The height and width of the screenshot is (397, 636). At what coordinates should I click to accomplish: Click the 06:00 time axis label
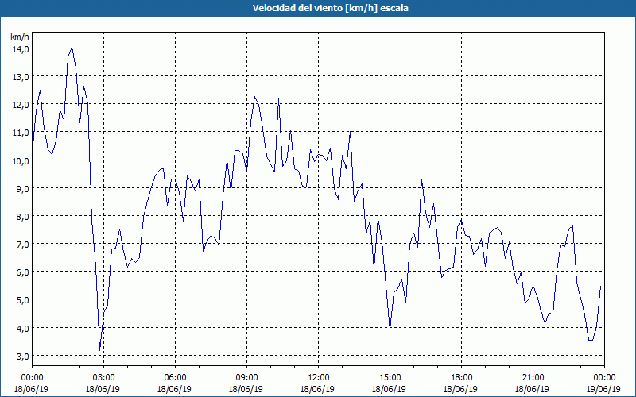coord(175,378)
